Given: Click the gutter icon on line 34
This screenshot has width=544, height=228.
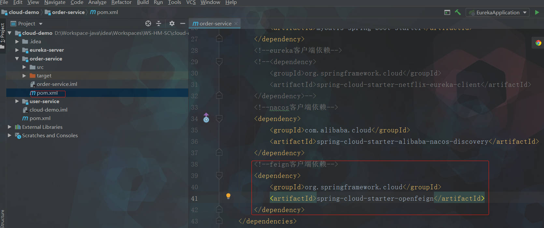Looking at the screenshot, I should pos(206,118).
